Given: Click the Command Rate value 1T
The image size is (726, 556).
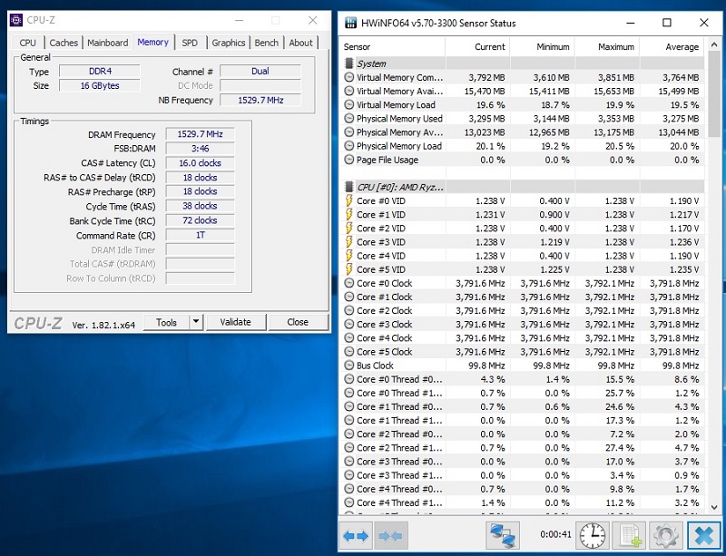Looking at the screenshot, I should tap(200, 235).
